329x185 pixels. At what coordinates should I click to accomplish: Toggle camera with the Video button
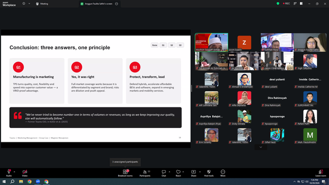[25, 173]
